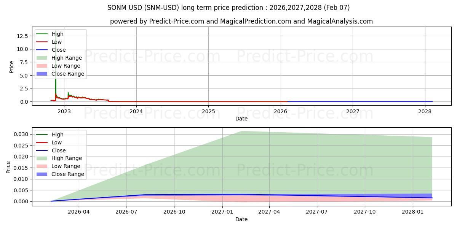Select the 2027-01 date label on bottom chart
The width and height of the screenshot is (457, 228).
[222, 212]
